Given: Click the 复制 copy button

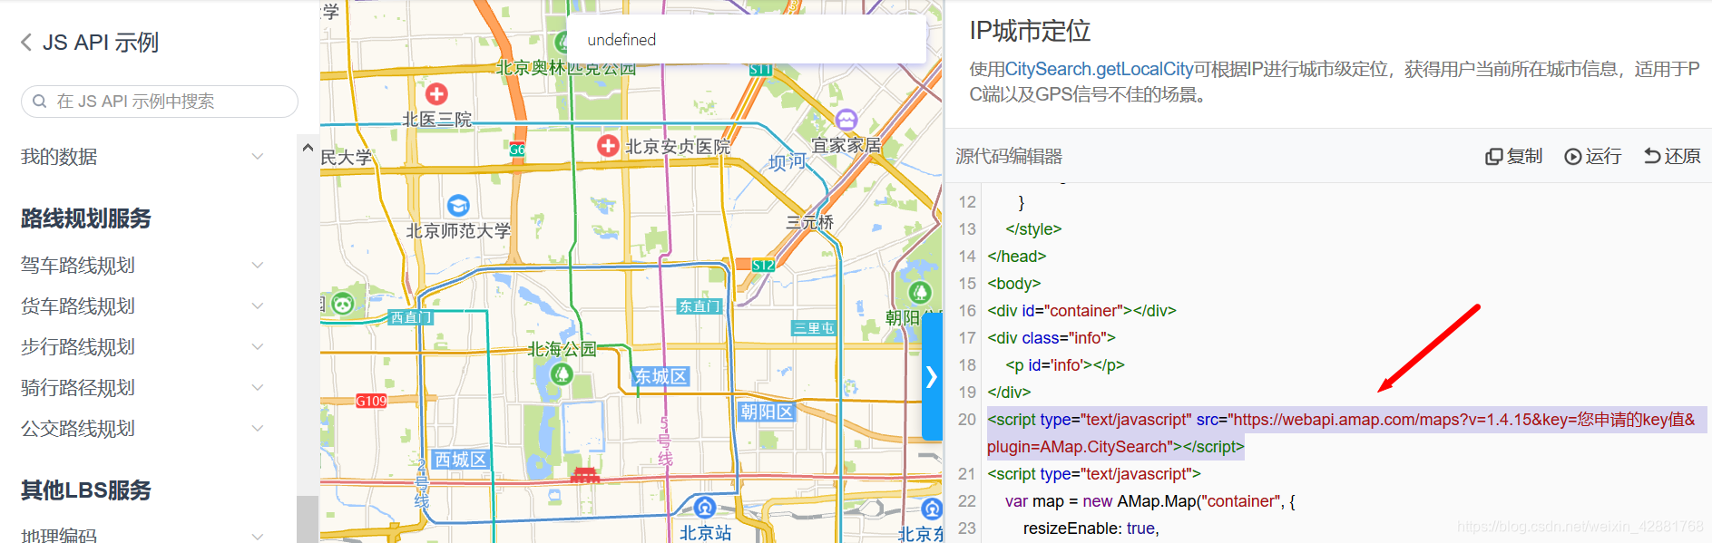Looking at the screenshot, I should click(x=1513, y=156).
